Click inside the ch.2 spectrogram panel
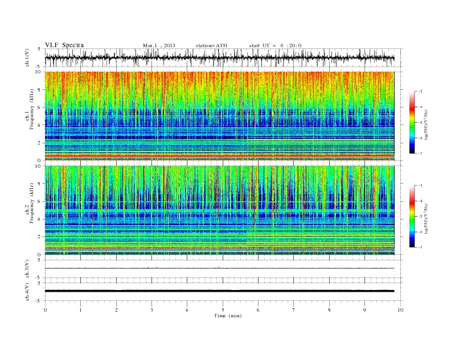The image size is (451, 348). tap(220, 210)
